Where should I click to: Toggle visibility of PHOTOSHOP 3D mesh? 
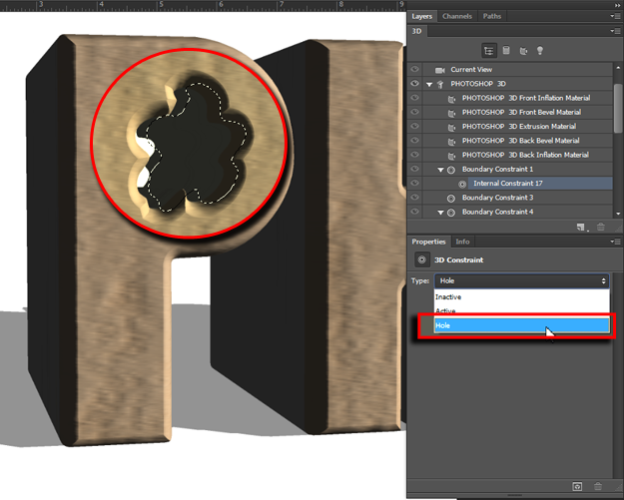click(x=415, y=85)
